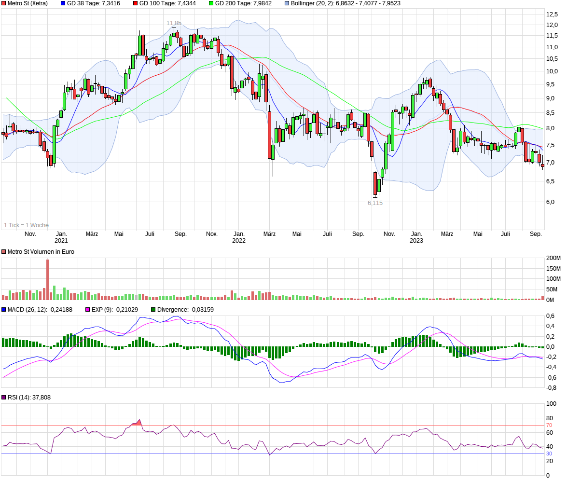Click the '1 Tick = 1 Woche' note

[27, 225]
